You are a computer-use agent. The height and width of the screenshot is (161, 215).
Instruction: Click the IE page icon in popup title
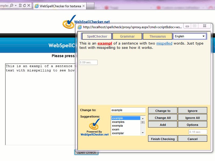[x=80, y=27]
